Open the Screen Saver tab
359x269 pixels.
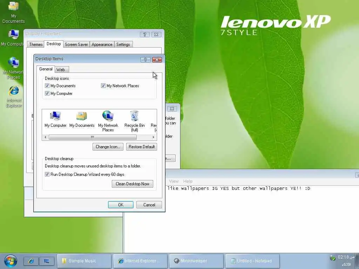[76, 44]
